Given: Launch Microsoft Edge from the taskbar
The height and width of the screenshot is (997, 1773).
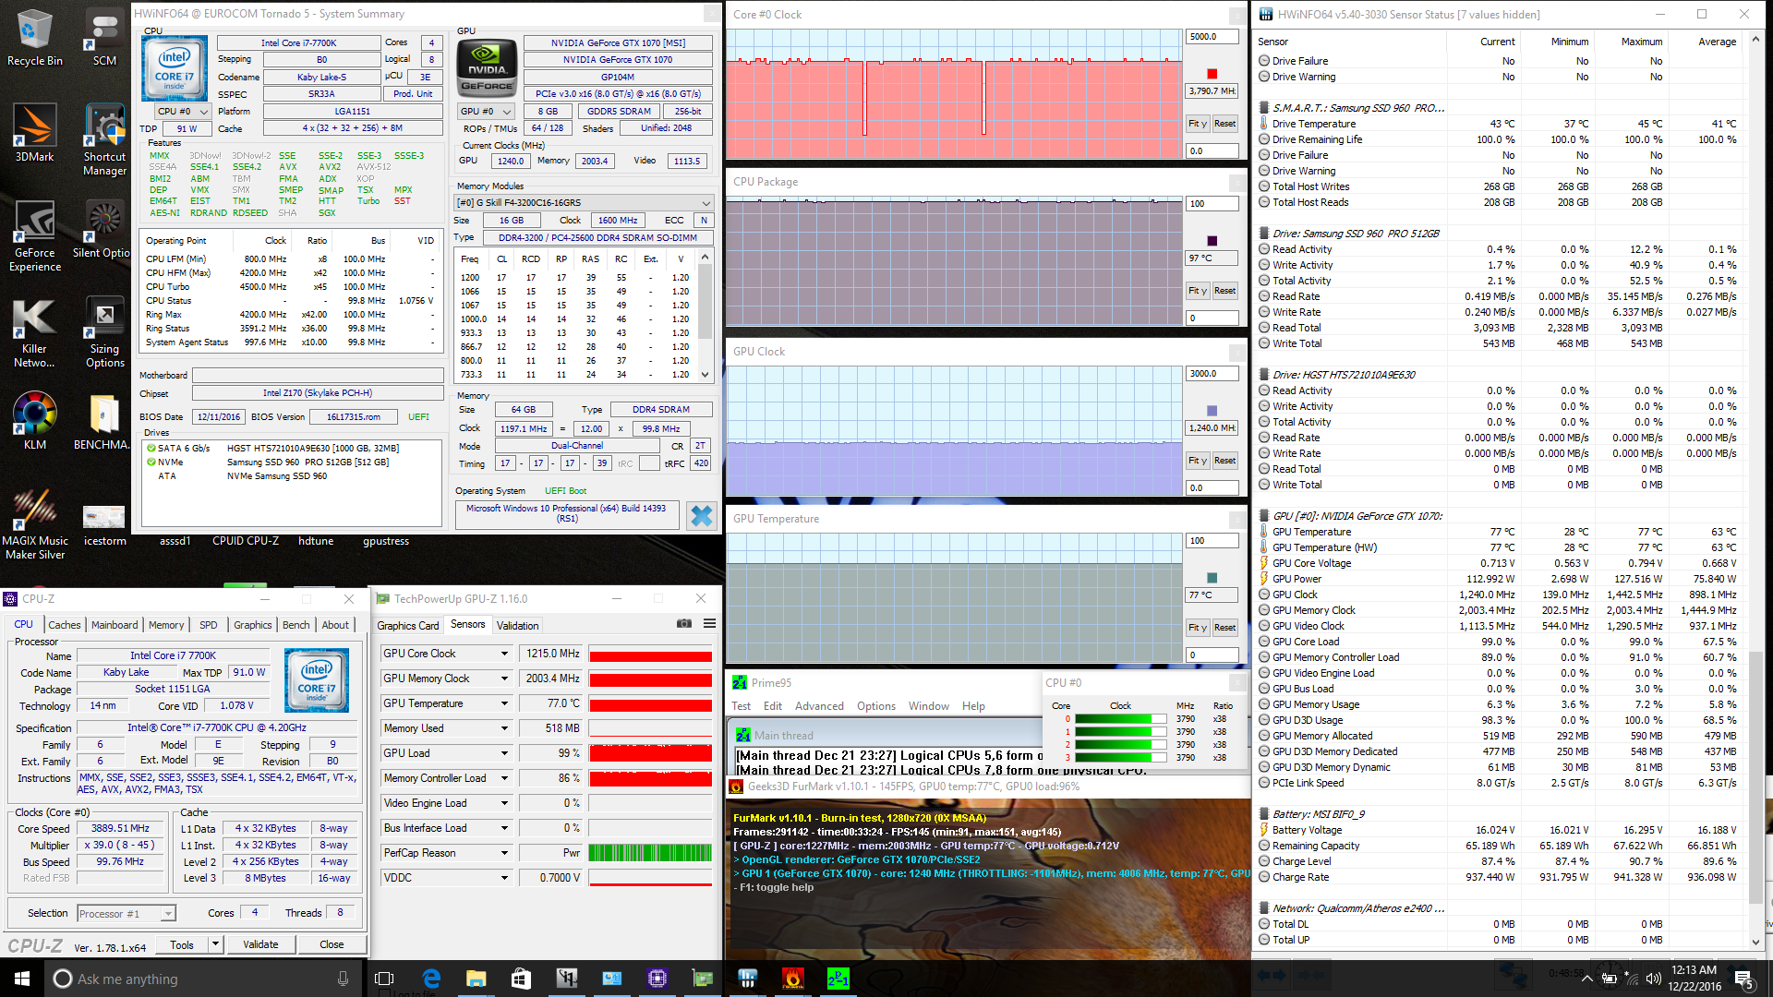Looking at the screenshot, I should tap(430, 979).
